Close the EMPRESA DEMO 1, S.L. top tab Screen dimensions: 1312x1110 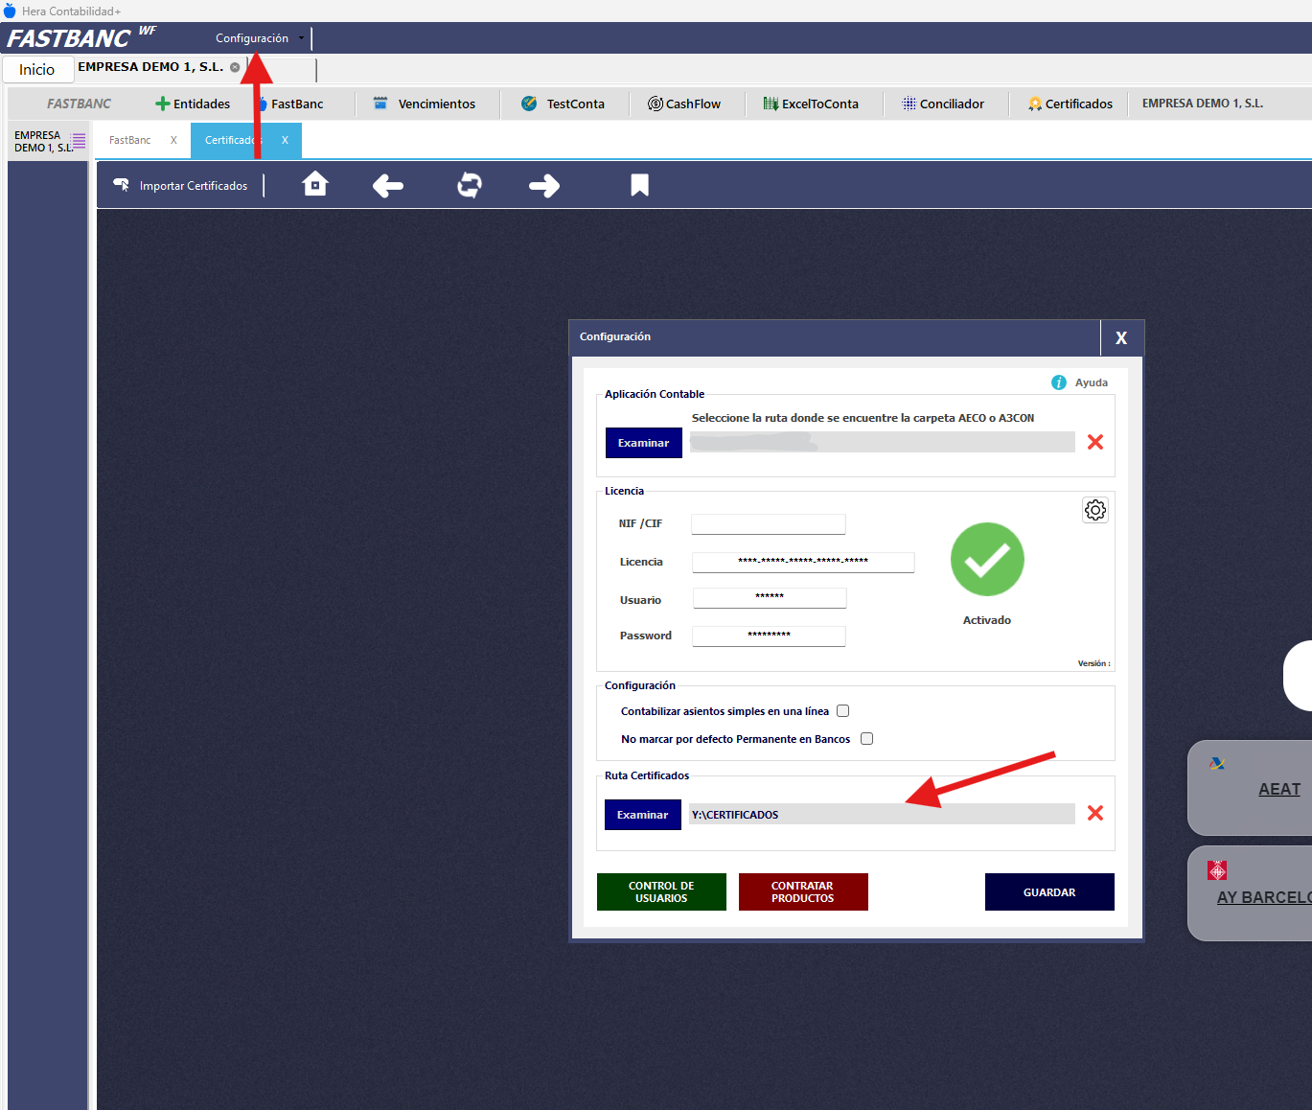click(x=235, y=67)
